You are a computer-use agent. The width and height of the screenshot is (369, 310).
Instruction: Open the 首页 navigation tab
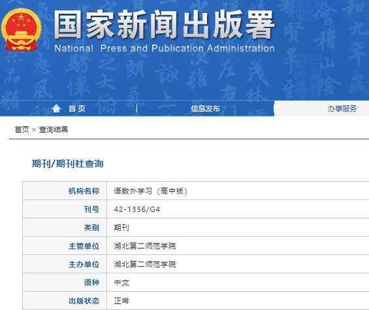[x=77, y=109]
